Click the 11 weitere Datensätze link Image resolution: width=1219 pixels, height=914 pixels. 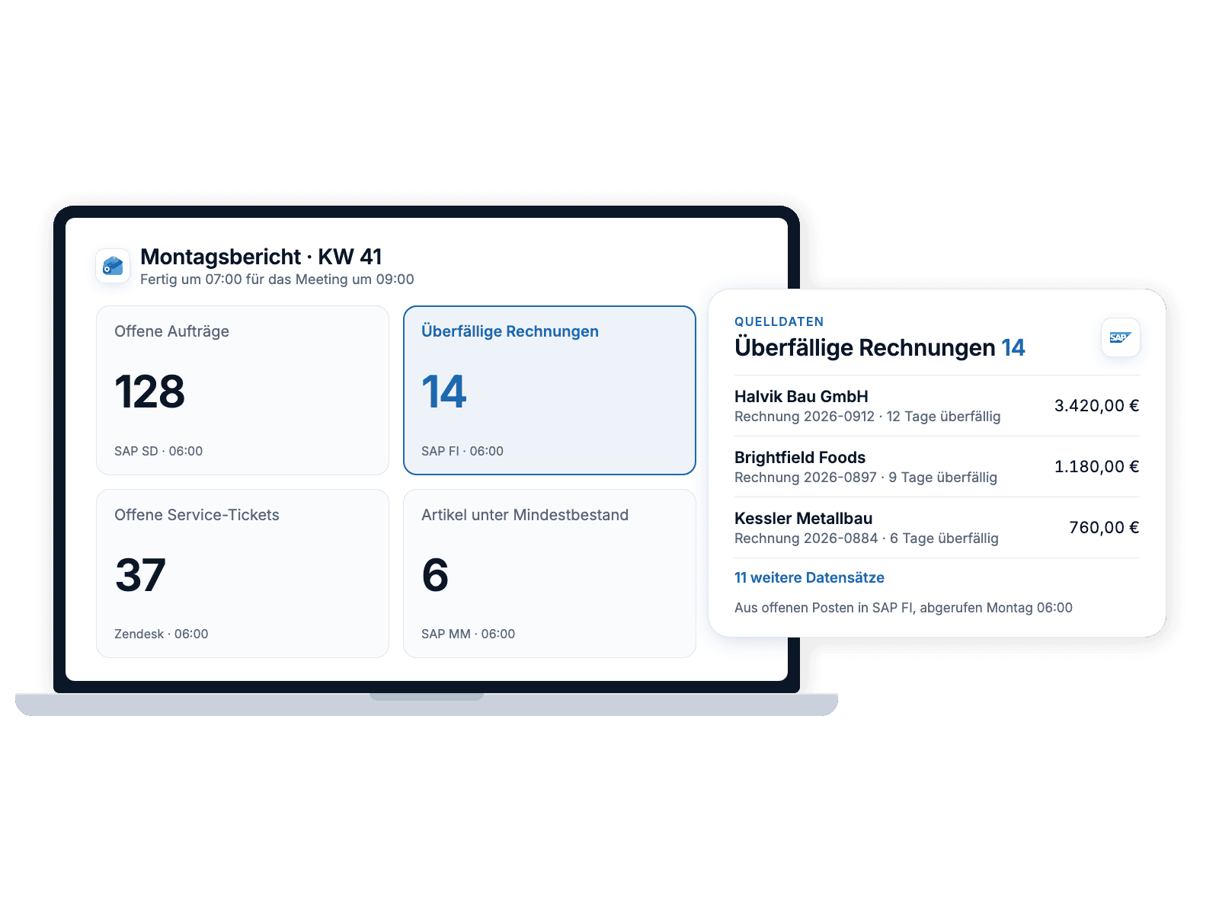[809, 577]
